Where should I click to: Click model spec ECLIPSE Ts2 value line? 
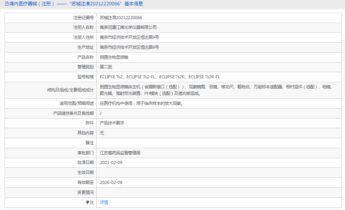click(160, 77)
